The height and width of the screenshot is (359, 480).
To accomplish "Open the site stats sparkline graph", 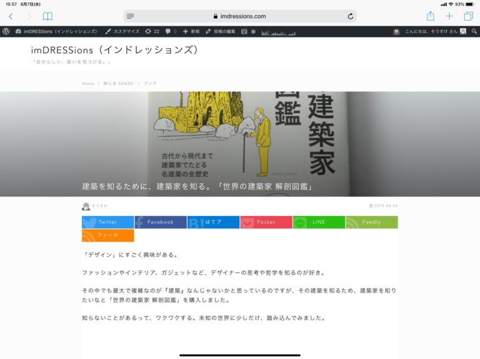I will pyautogui.click(x=278, y=32).
